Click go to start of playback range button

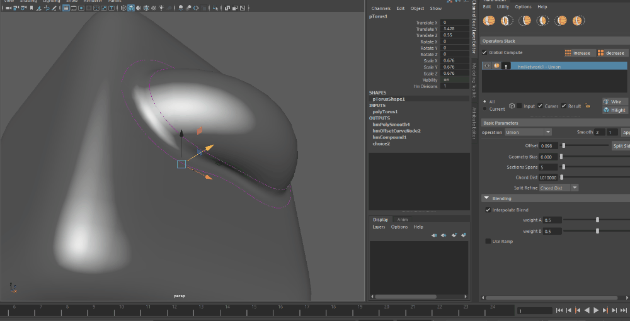[559, 310]
